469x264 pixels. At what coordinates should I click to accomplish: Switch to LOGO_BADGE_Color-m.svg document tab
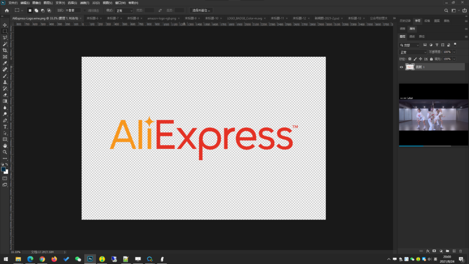244,18
